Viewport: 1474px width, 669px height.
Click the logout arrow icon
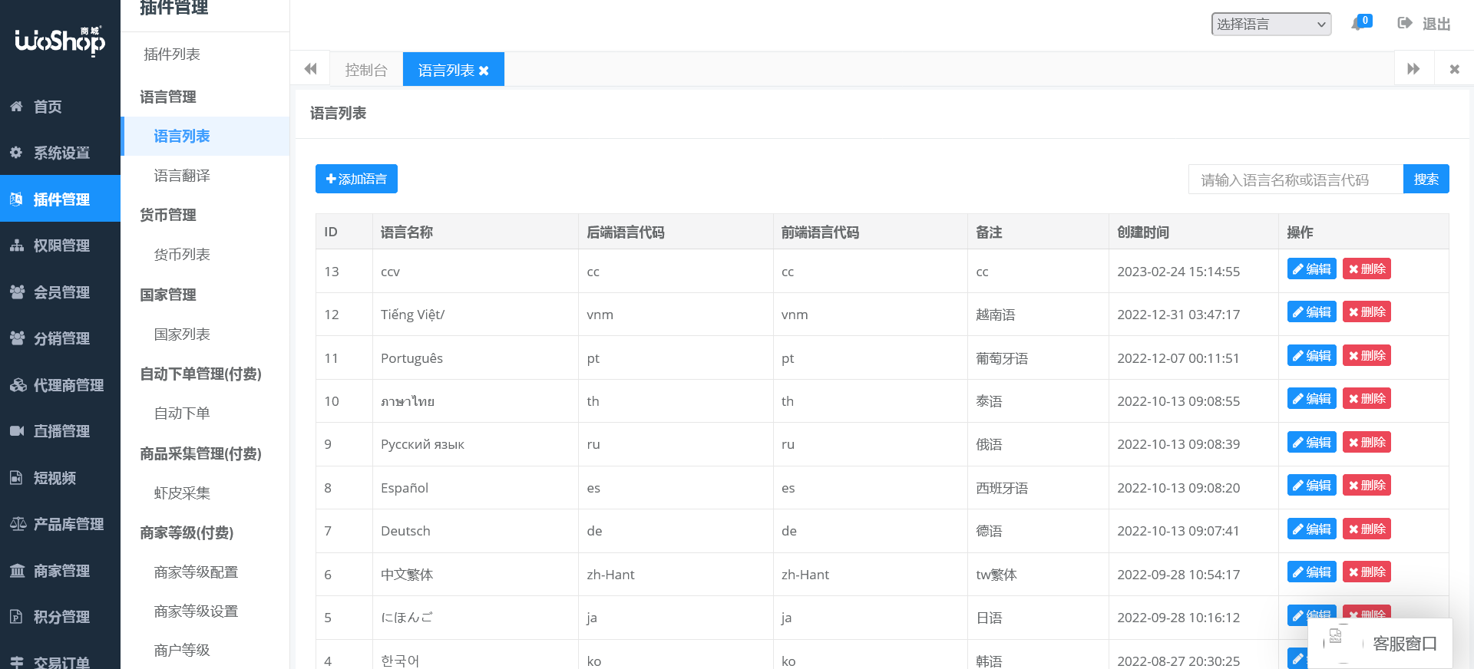pyautogui.click(x=1405, y=23)
